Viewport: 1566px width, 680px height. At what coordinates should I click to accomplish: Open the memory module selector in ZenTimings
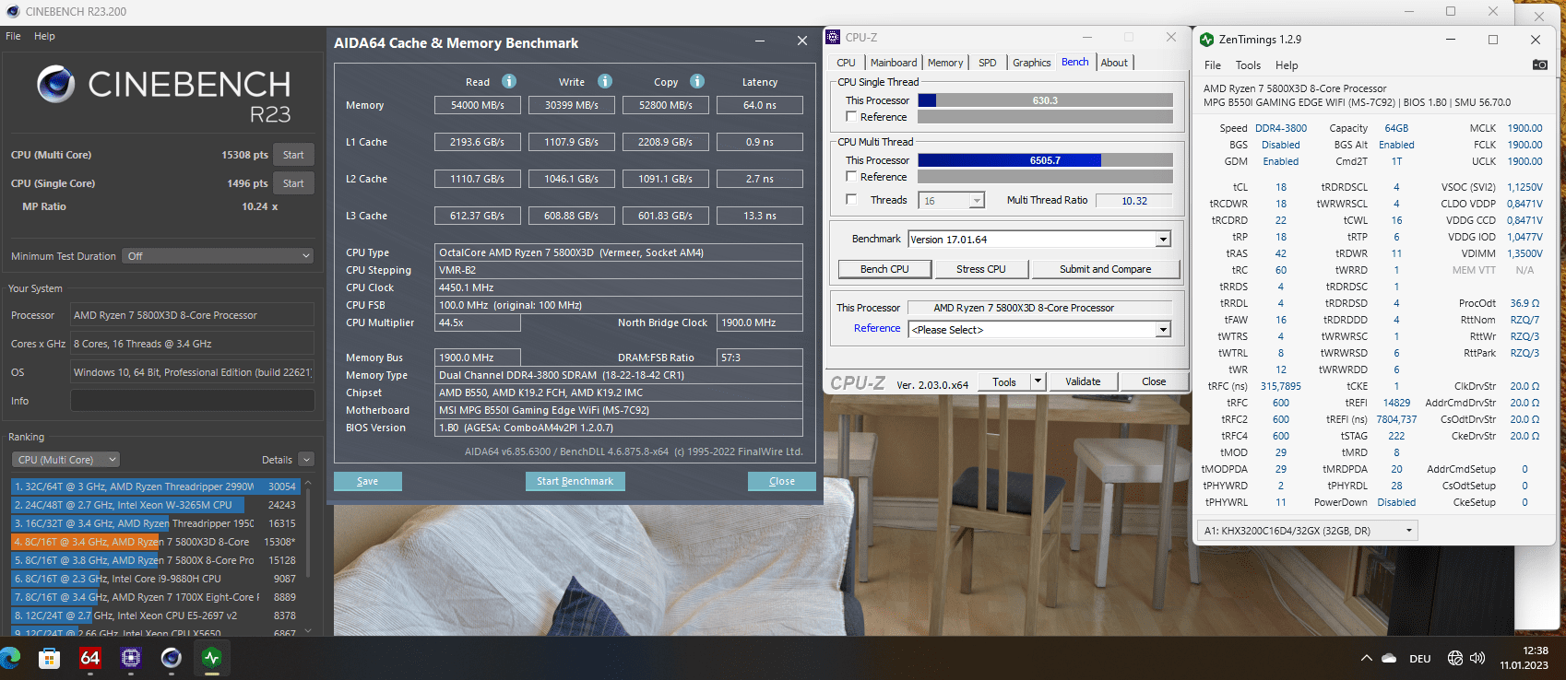1307,531
